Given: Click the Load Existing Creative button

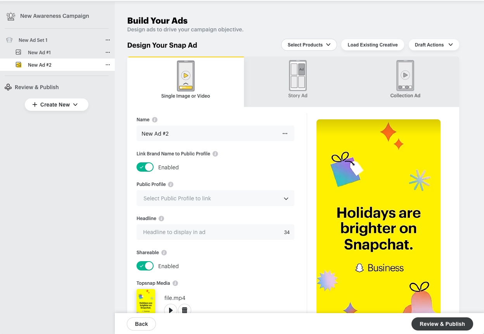Looking at the screenshot, I should point(373,45).
